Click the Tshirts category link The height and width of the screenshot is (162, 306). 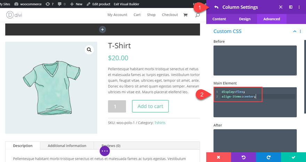pos(160,122)
